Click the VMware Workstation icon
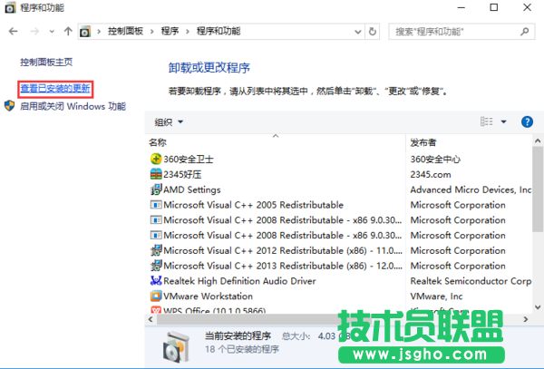Image resolution: width=544 pixels, height=369 pixels. 156,296
